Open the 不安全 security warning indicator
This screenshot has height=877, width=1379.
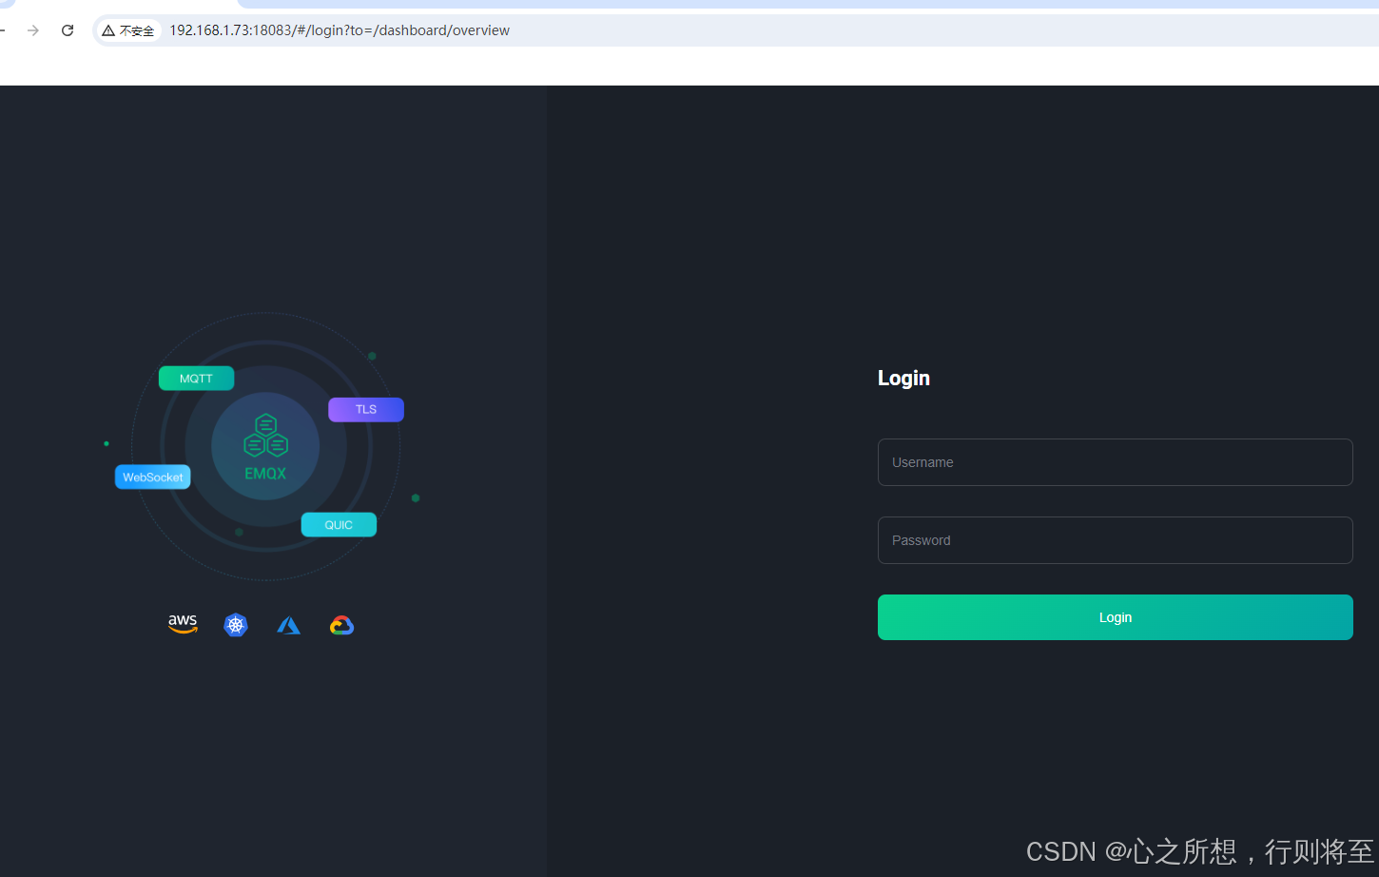point(128,29)
